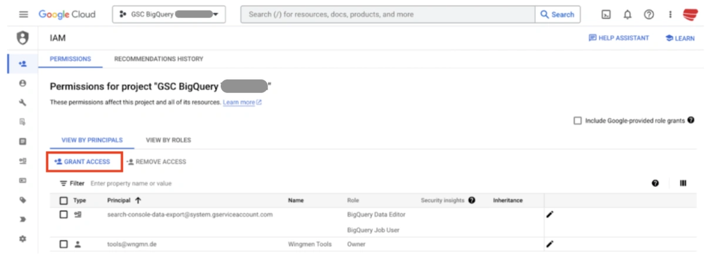Open the Learn panel

(680, 38)
